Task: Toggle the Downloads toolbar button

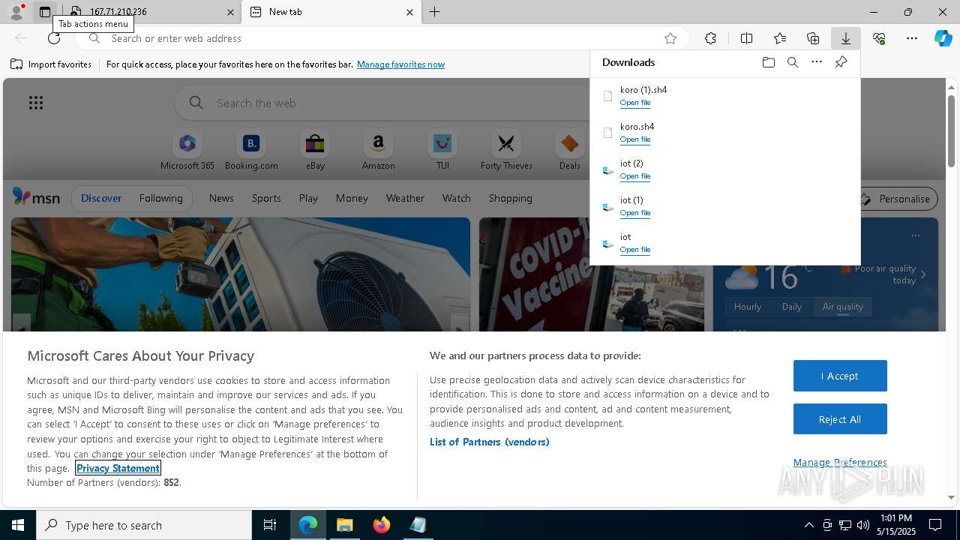Action: pos(845,38)
